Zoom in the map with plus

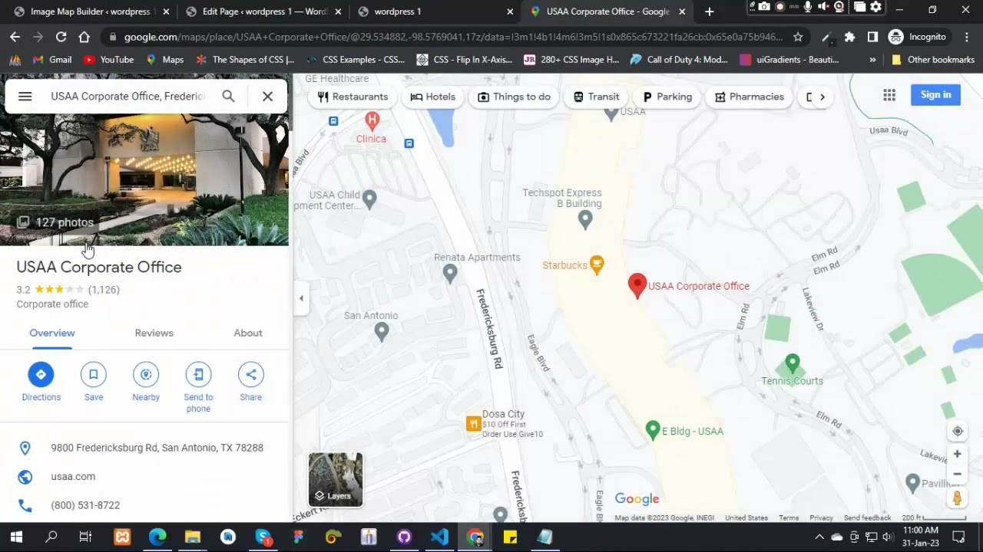point(958,454)
